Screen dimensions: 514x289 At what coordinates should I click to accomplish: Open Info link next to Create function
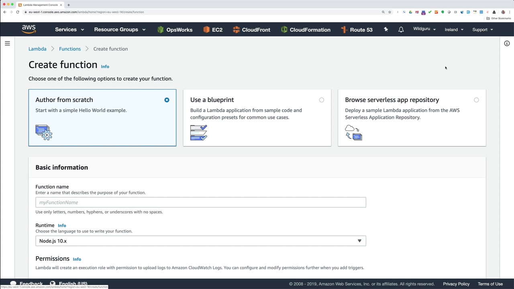[x=105, y=67]
